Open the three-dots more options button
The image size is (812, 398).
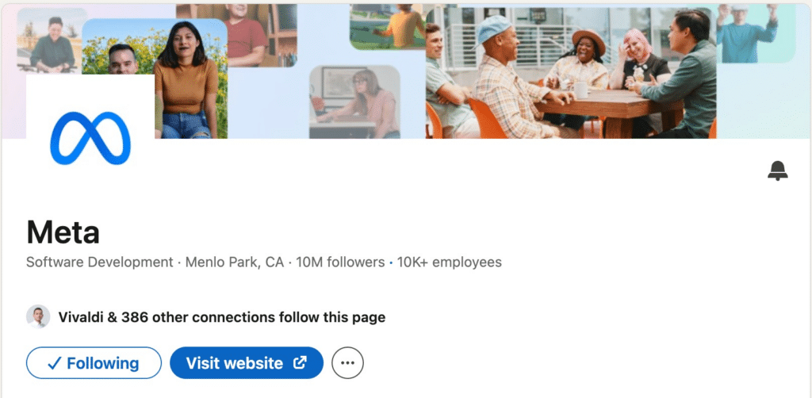point(347,363)
